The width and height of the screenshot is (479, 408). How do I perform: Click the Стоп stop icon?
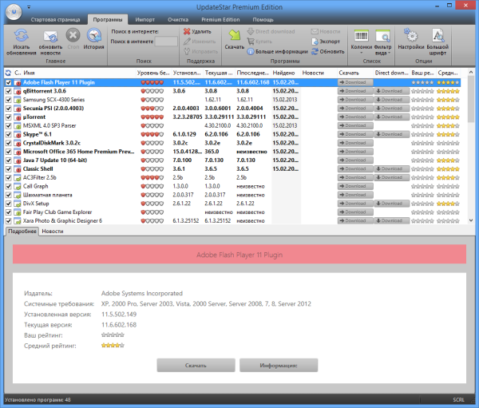[x=73, y=35]
